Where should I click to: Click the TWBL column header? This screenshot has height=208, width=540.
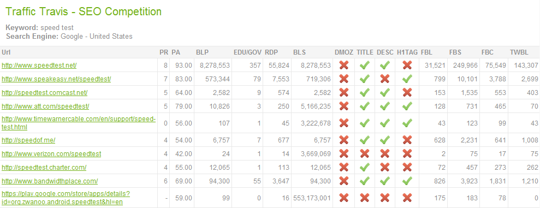click(519, 52)
